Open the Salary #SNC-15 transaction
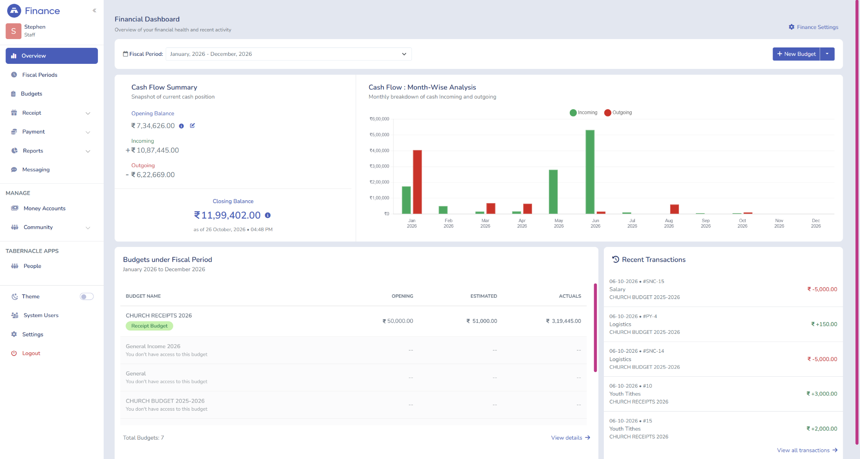Image resolution: width=860 pixels, height=459 pixels. (723, 289)
